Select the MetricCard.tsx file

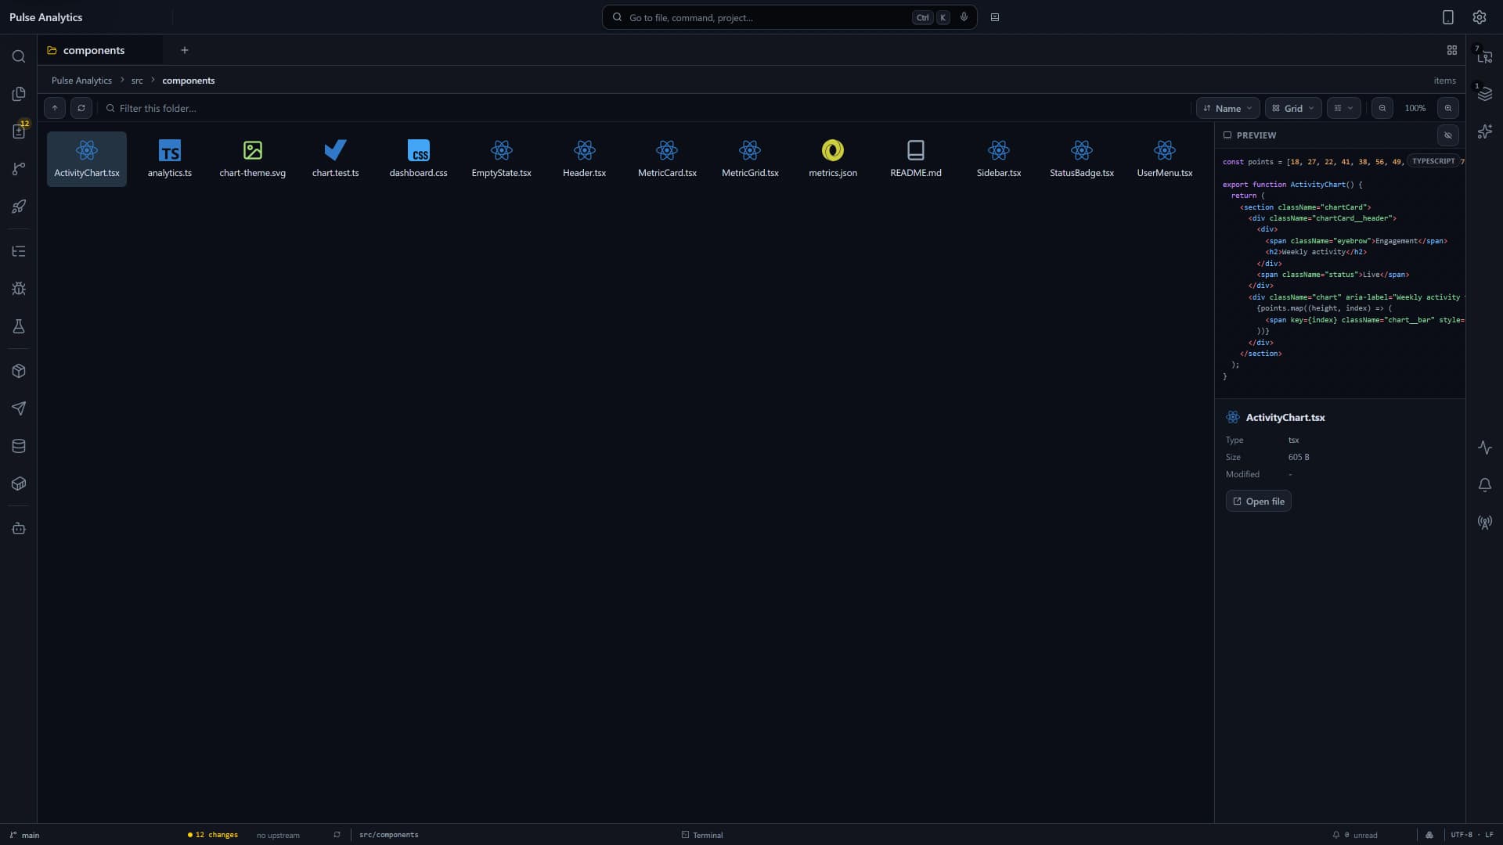pyautogui.click(x=668, y=159)
